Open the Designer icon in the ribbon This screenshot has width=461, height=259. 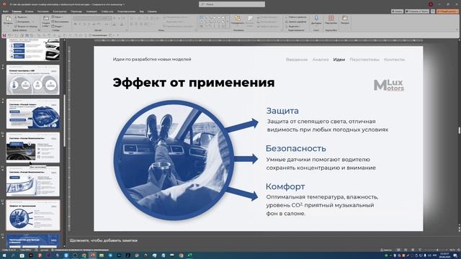(345, 20)
